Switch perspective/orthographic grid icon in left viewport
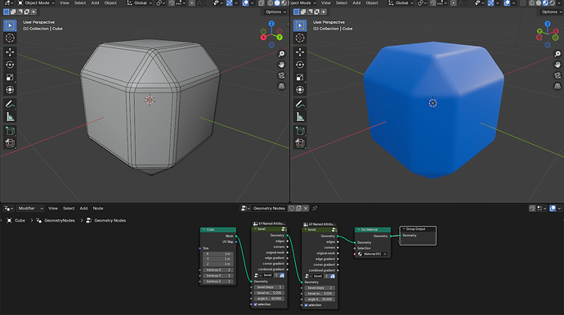The image size is (564, 315). point(281,86)
